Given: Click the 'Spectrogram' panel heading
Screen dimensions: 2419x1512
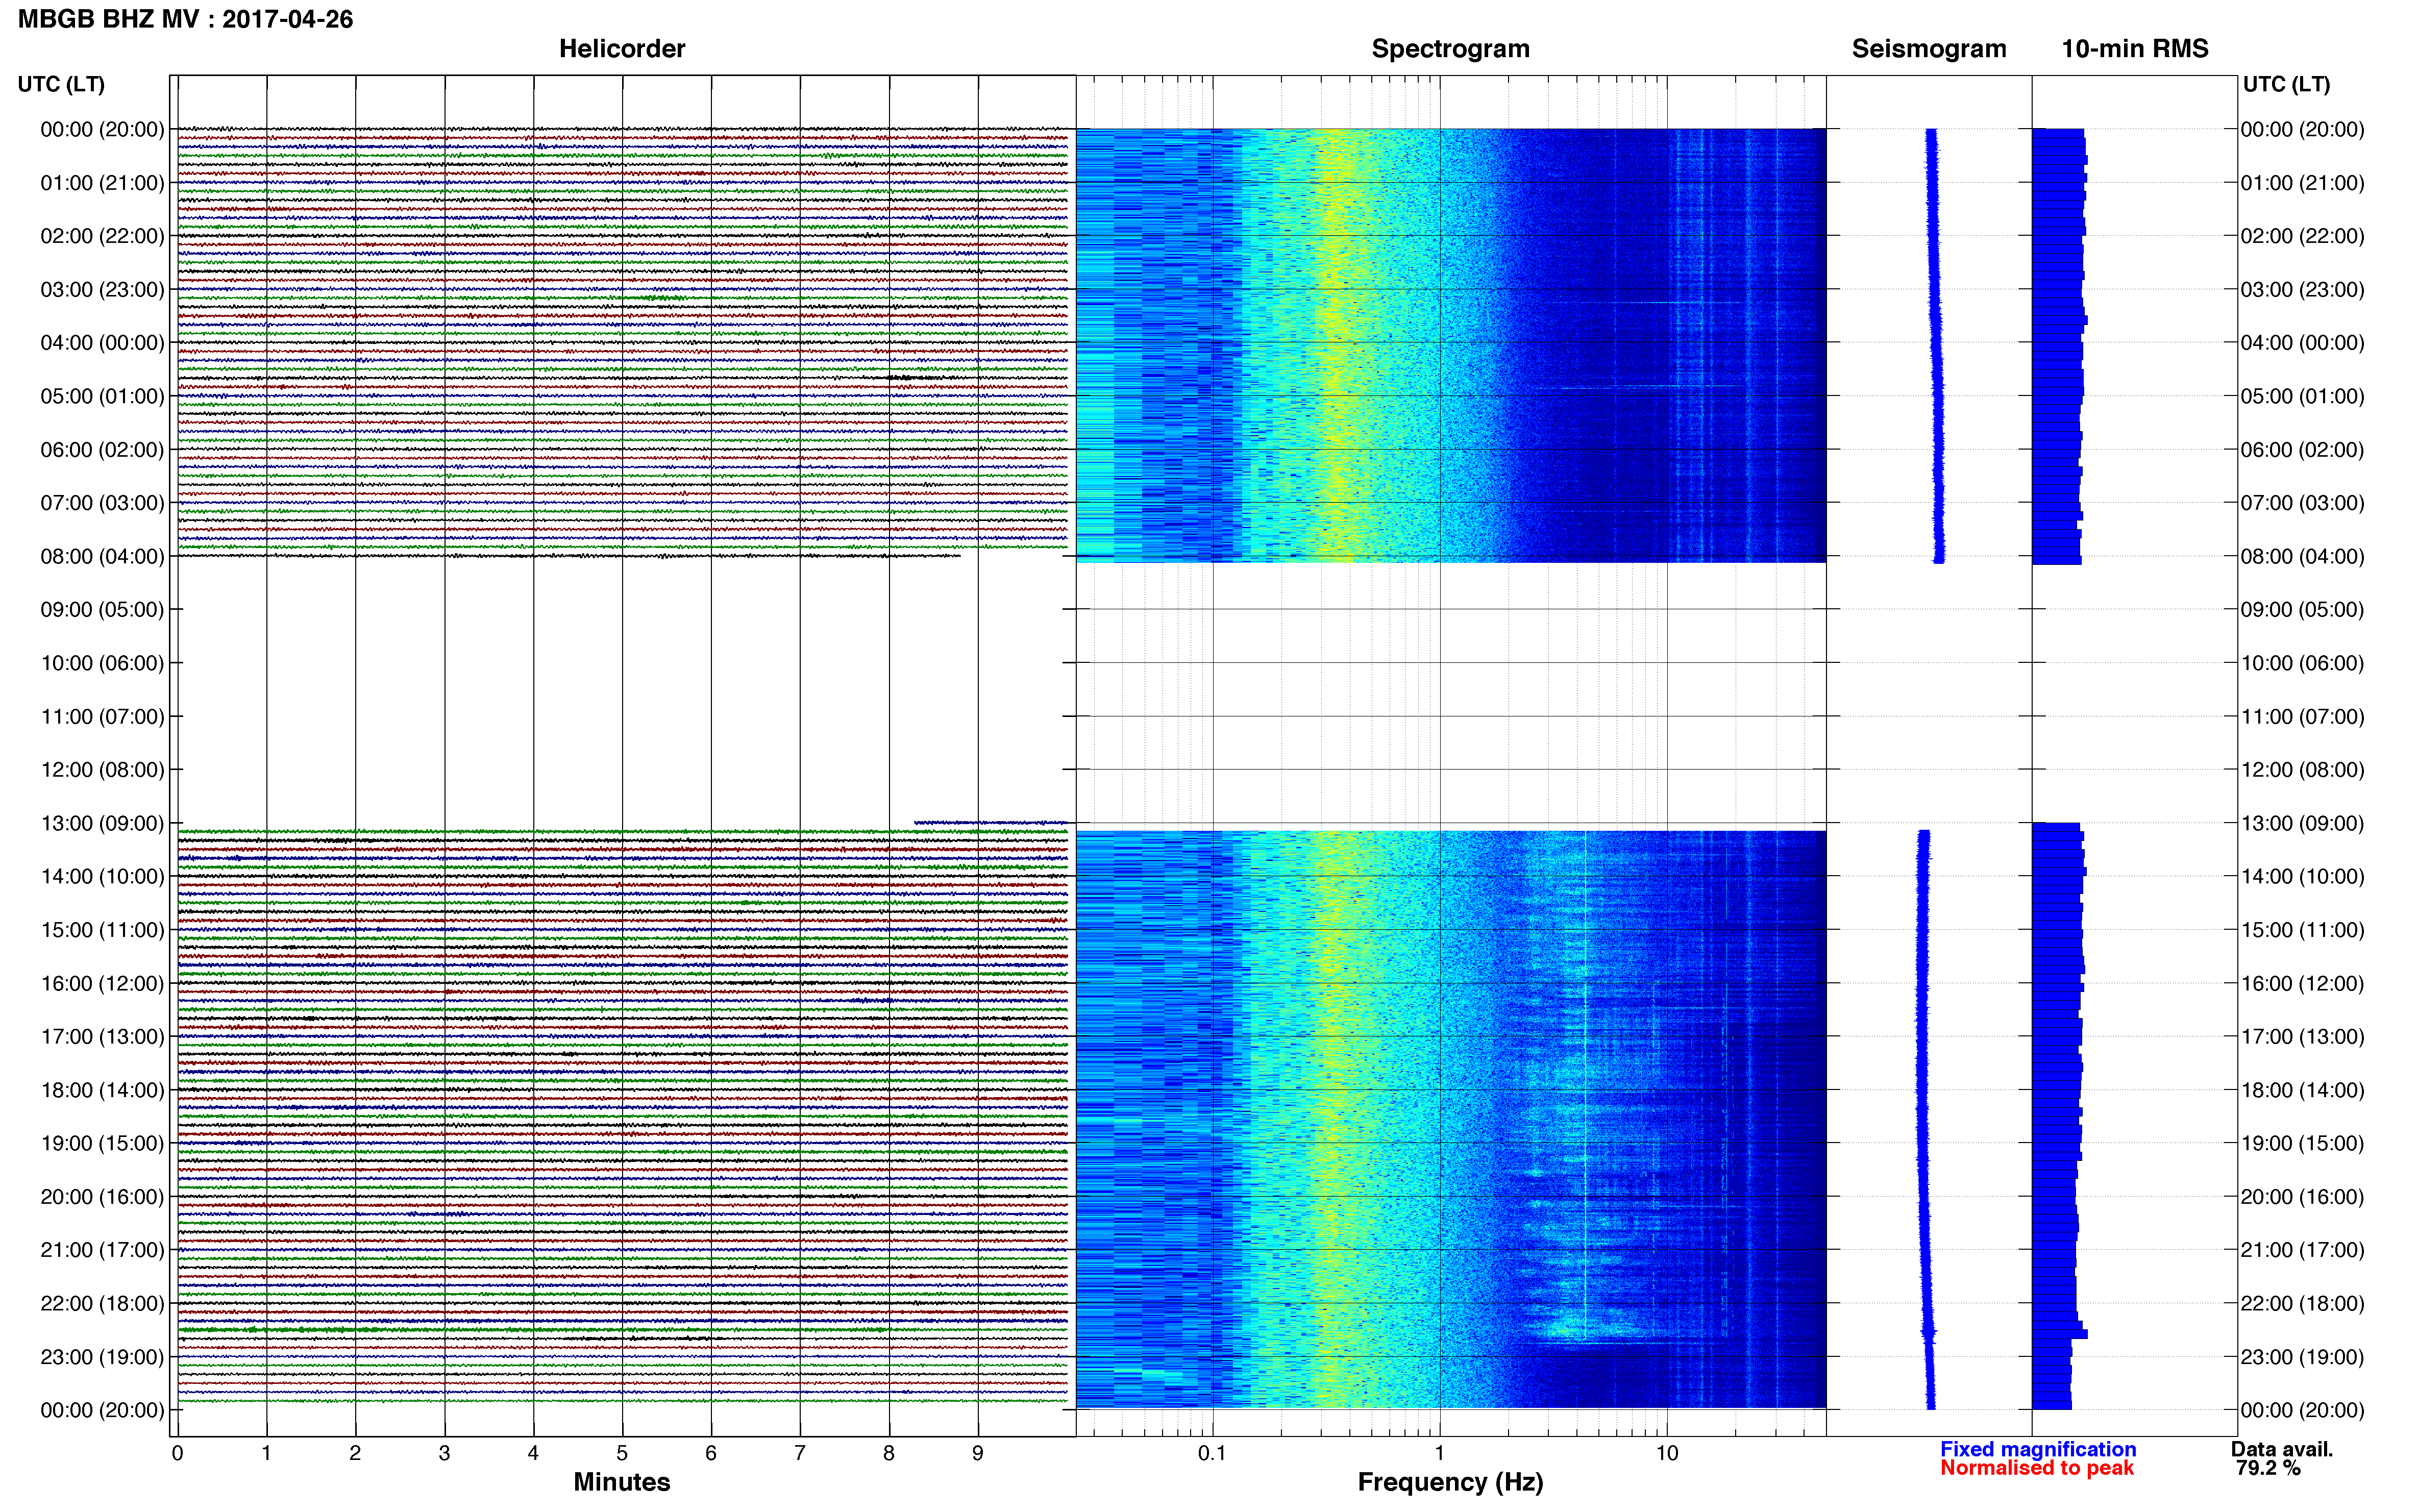Looking at the screenshot, I should click(1450, 49).
